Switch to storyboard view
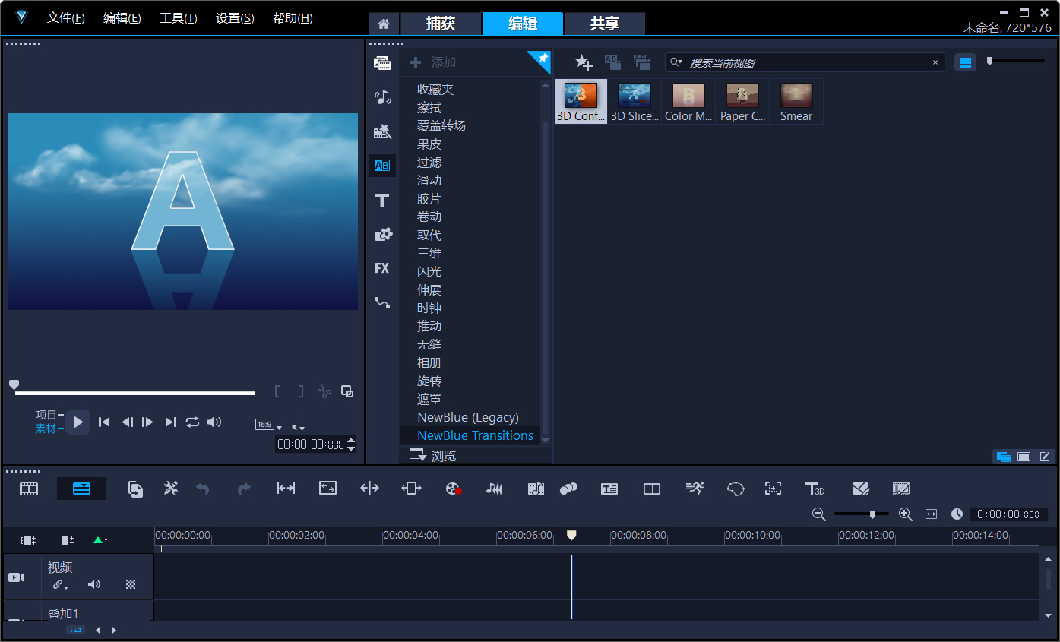The height and width of the screenshot is (642, 1060). tap(29, 489)
